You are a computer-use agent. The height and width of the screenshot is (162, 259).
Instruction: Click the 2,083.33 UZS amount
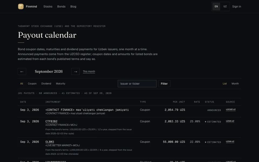tap(175, 121)
